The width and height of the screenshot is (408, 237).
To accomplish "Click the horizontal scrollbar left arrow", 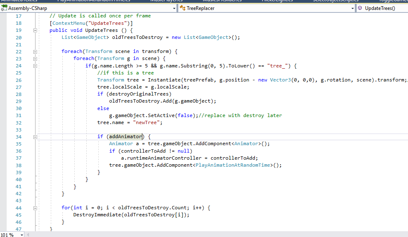I will [x=28, y=235].
